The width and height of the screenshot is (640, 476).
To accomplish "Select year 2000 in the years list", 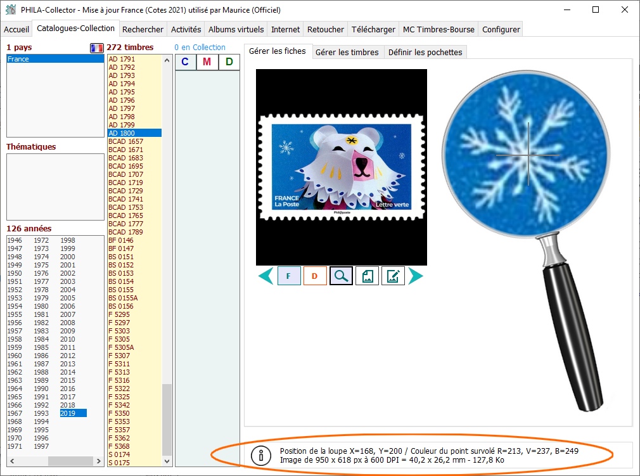I will 68,257.
